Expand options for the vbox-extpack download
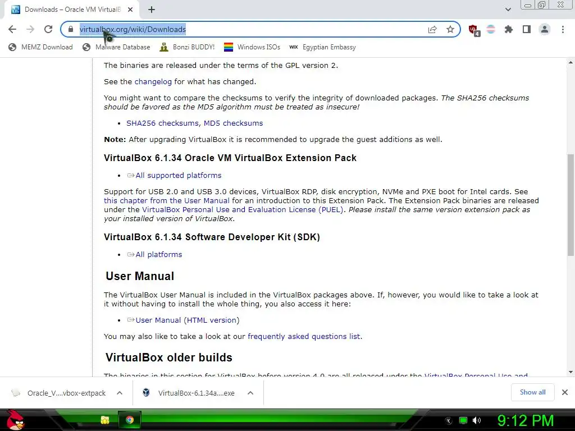The image size is (575, 431). [x=120, y=393]
